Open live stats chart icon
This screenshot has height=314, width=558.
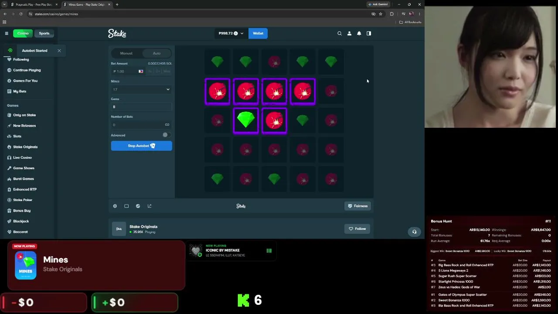[138, 206]
